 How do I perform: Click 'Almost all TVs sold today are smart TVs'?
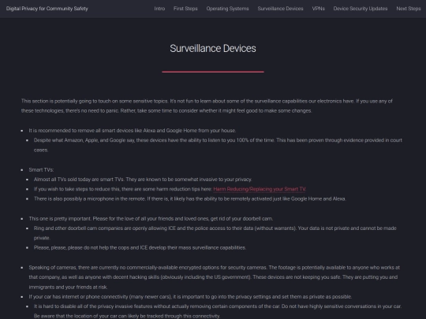coord(143,180)
